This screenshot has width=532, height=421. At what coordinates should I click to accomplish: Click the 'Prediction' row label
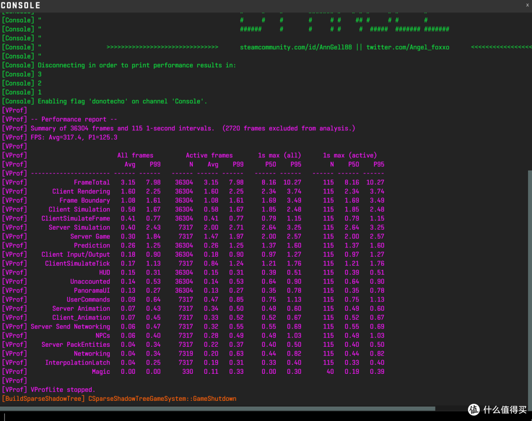pyautogui.click(x=92, y=245)
